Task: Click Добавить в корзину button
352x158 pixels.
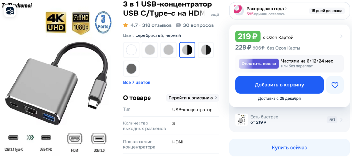Action: coord(279,85)
